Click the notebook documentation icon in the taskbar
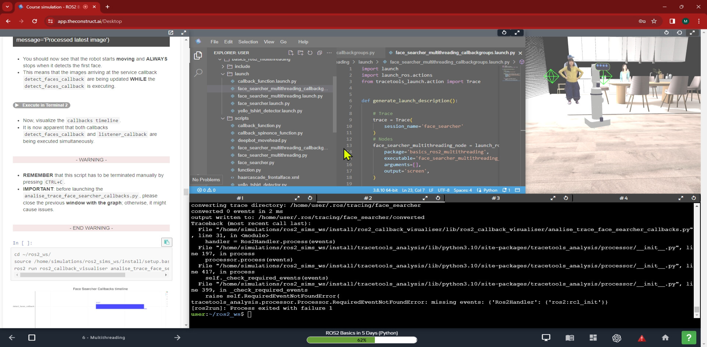 pyautogui.click(x=570, y=338)
